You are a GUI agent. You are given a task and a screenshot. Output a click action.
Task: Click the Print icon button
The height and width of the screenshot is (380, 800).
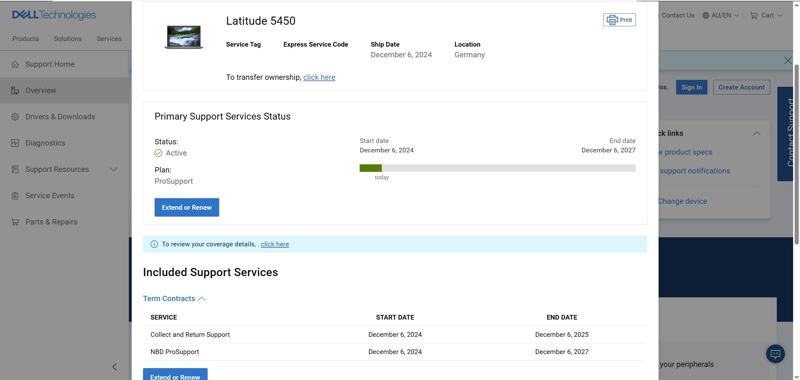coord(619,20)
